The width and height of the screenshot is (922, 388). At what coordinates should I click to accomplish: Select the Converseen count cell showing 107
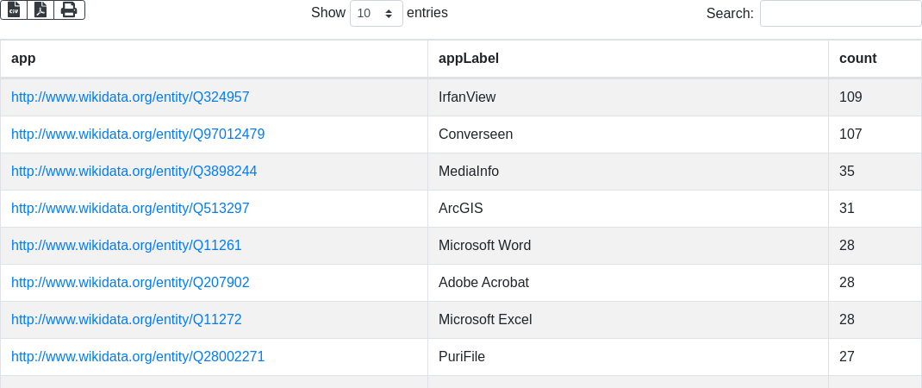click(x=875, y=135)
